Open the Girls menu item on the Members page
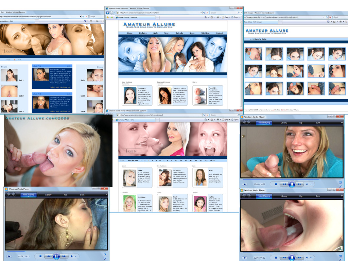348x261 pixels. pyautogui.click(x=155, y=33)
